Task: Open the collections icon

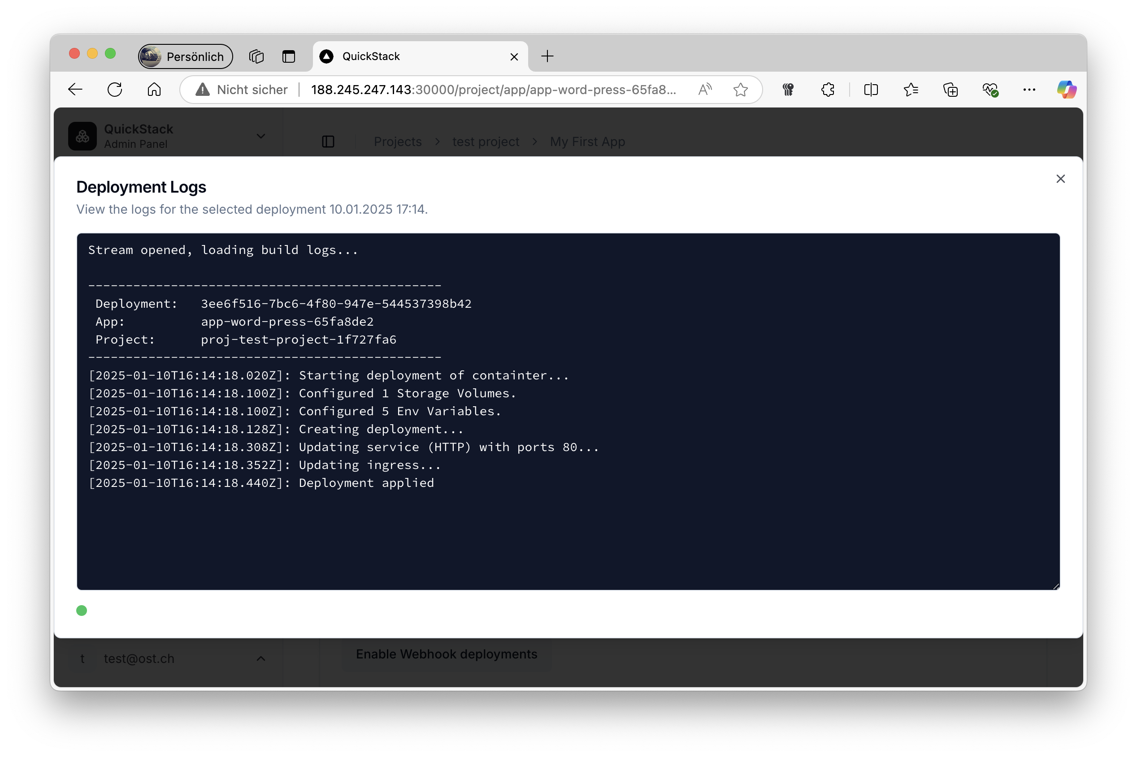Action: (x=950, y=89)
